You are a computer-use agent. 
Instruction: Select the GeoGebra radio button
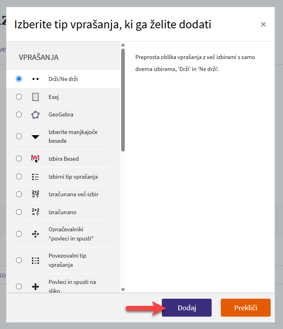click(x=19, y=114)
